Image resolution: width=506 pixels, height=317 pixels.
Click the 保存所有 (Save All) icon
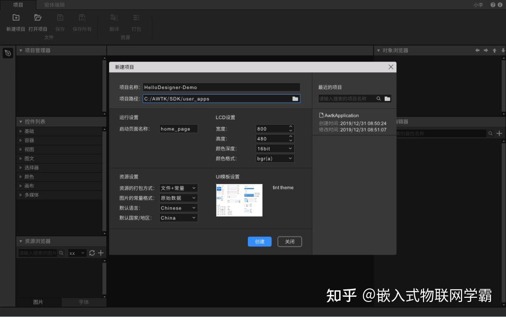point(82,17)
